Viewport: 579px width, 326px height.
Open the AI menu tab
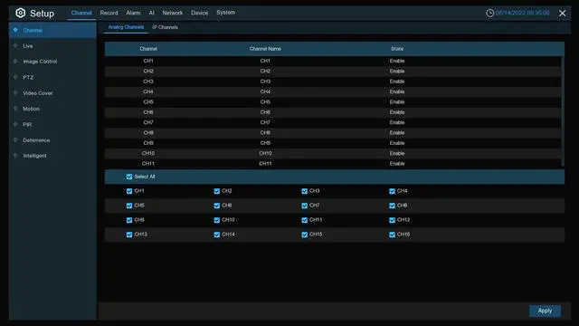(x=151, y=13)
